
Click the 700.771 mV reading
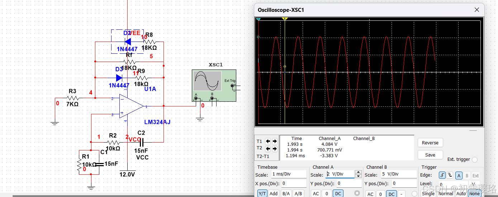pos(329,150)
